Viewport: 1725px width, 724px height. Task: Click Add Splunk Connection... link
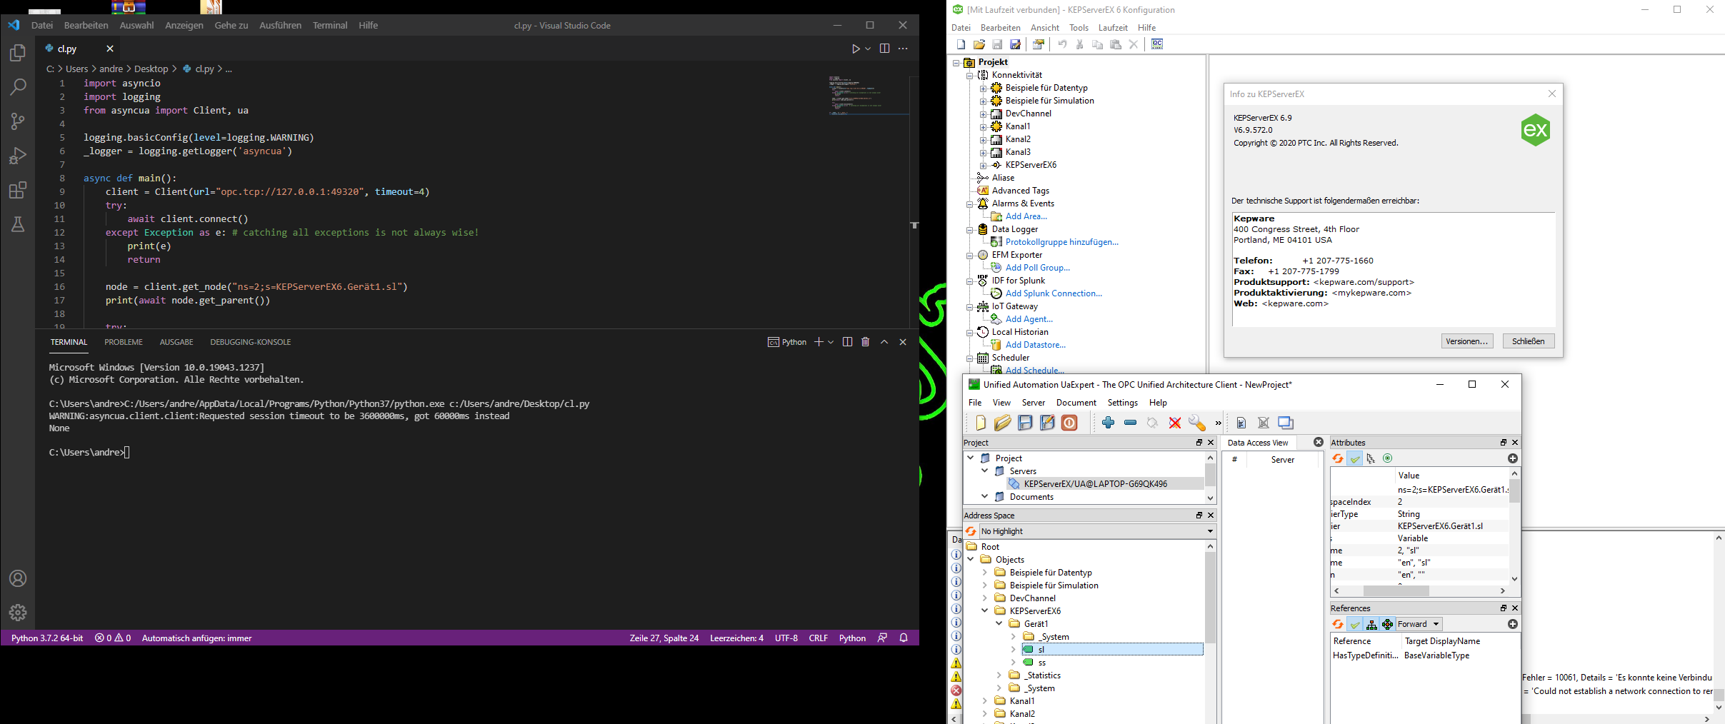tap(1054, 293)
